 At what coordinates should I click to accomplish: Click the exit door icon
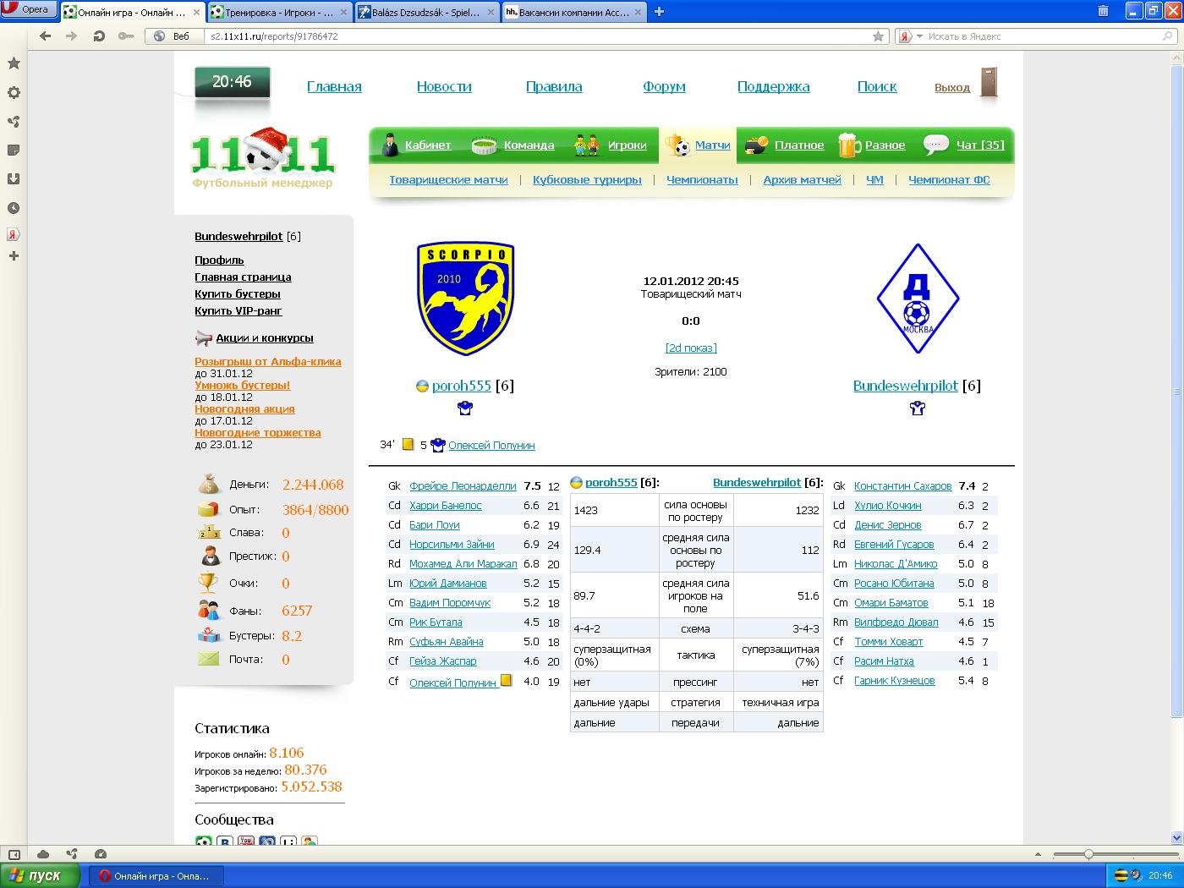point(989,84)
